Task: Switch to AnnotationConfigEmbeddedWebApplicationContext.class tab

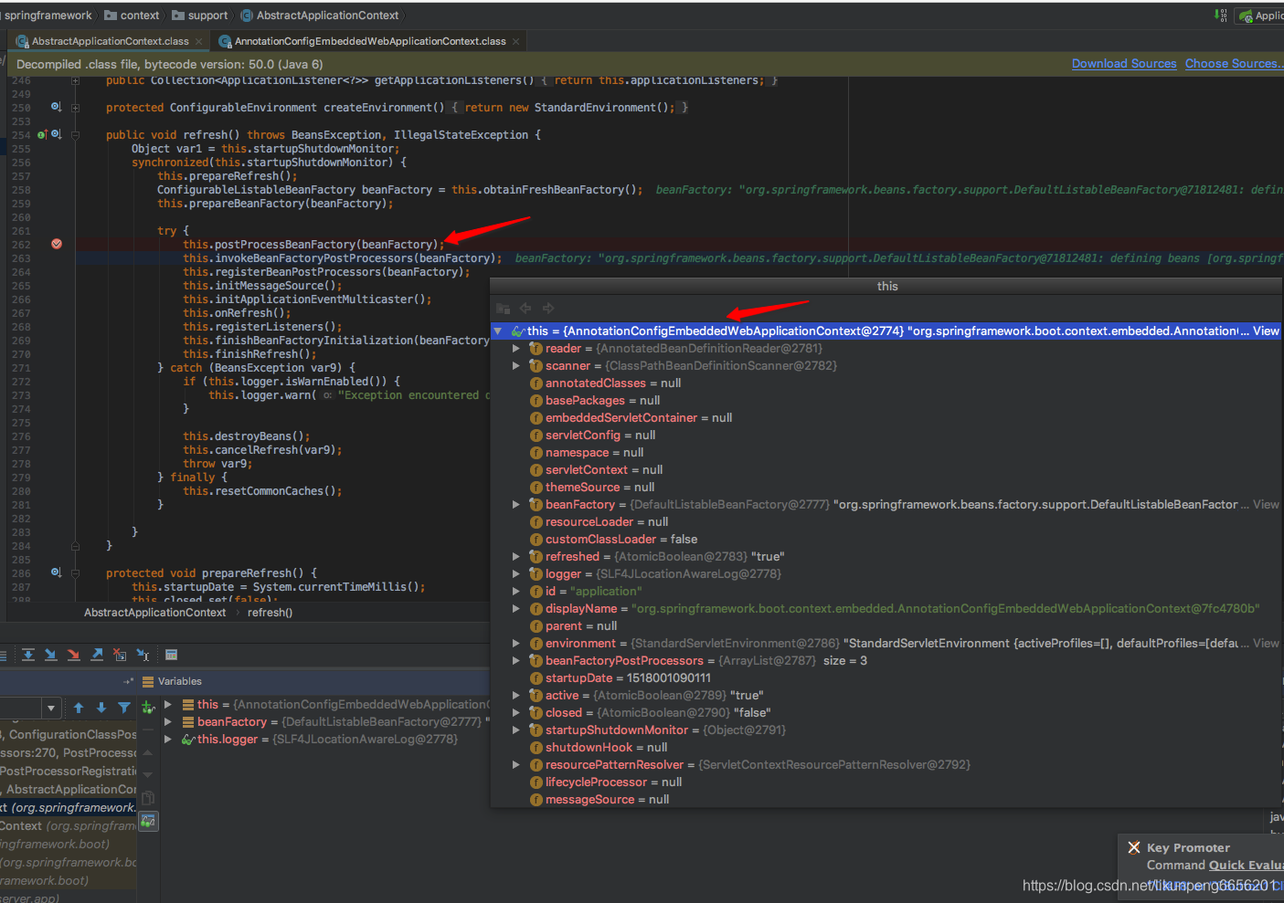Action: pyautogui.click(x=370, y=41)
